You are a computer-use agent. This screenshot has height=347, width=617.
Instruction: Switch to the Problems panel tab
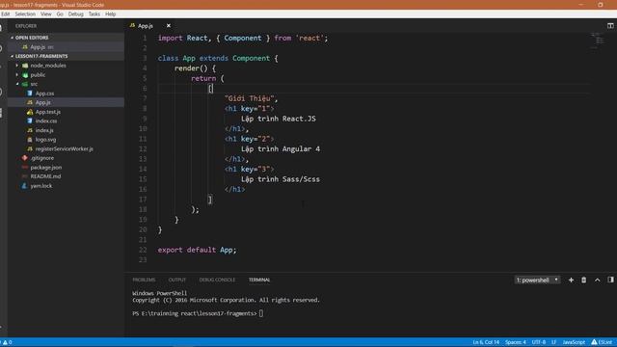click(x=144, y=280)
